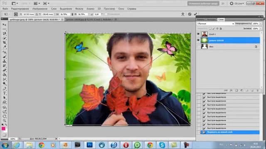Click the Основная рабочая среда workspace button
Screen dimensions: 266x149
tap(203, 4)
